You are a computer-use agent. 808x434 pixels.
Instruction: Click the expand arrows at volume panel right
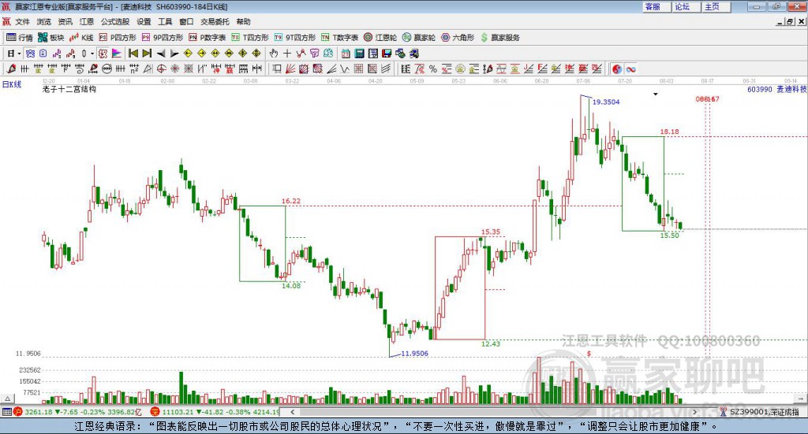tap(802, 398)
